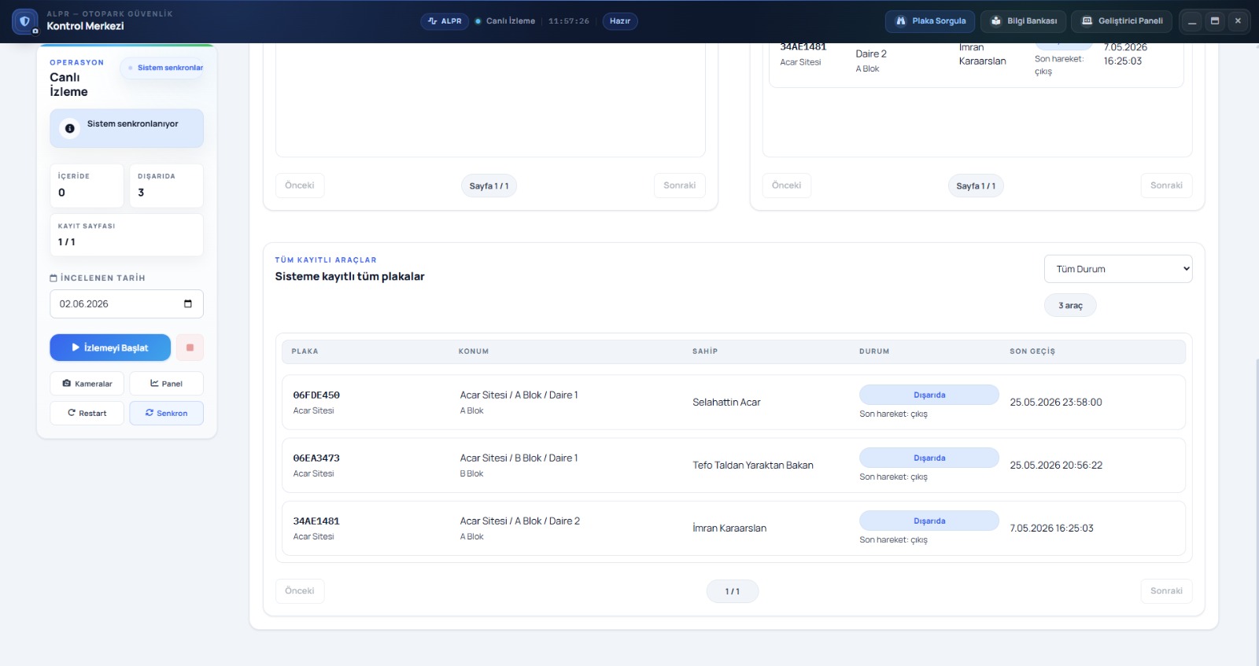Image resolution: width=1259 pixels, height=666 pixels.
Task: Select plate 06EA3473 row
Action: [x=733, y=465]
